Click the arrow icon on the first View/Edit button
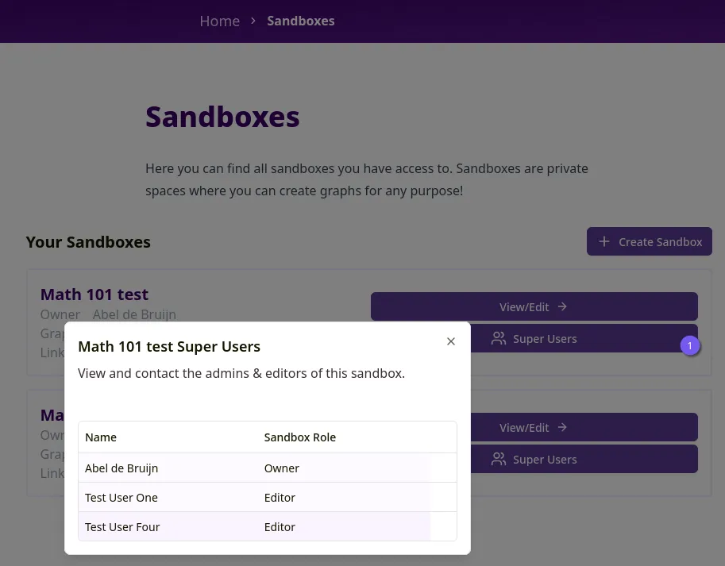The image size is (725, 566). [562, 306]
